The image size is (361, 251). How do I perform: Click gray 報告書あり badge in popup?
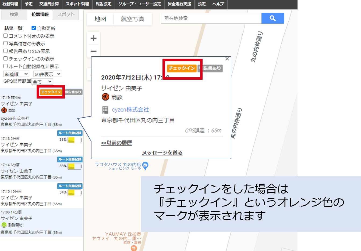[x=210, y=68]
